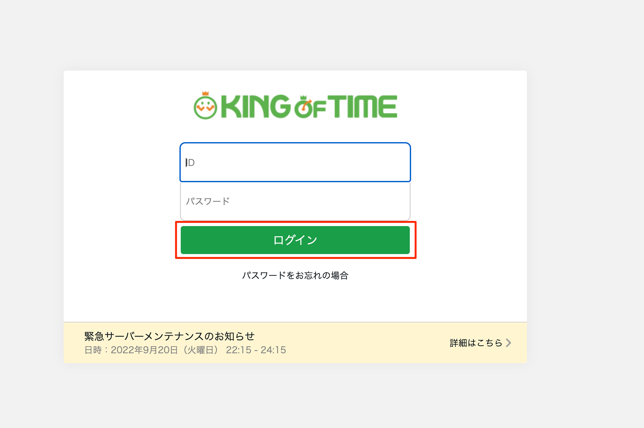644x428 pixels.
Task: Open the パスワードをお忘れの場合 link
Action: point(295,275)
